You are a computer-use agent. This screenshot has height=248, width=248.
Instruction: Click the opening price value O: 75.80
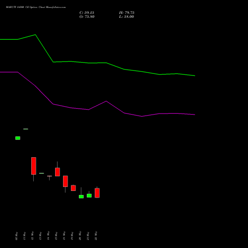point(87,17)
